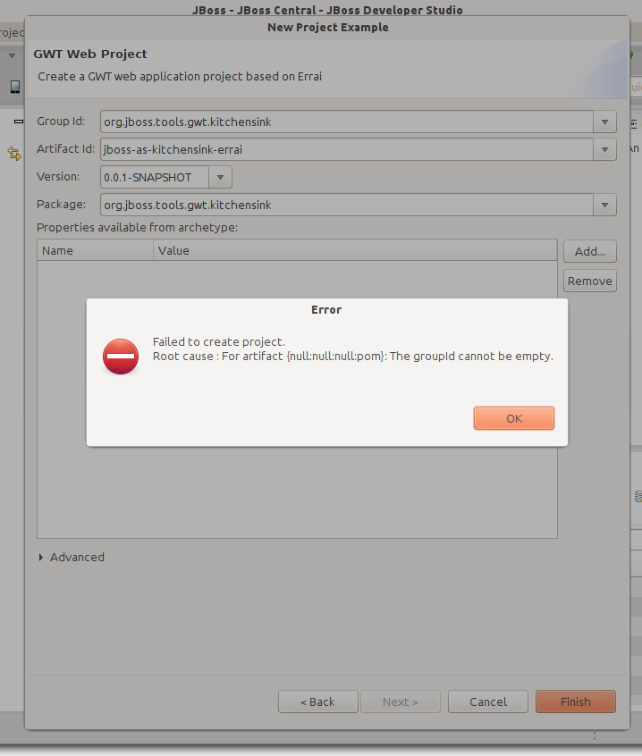Click 'Failed to create project.' text

[219, 342]
